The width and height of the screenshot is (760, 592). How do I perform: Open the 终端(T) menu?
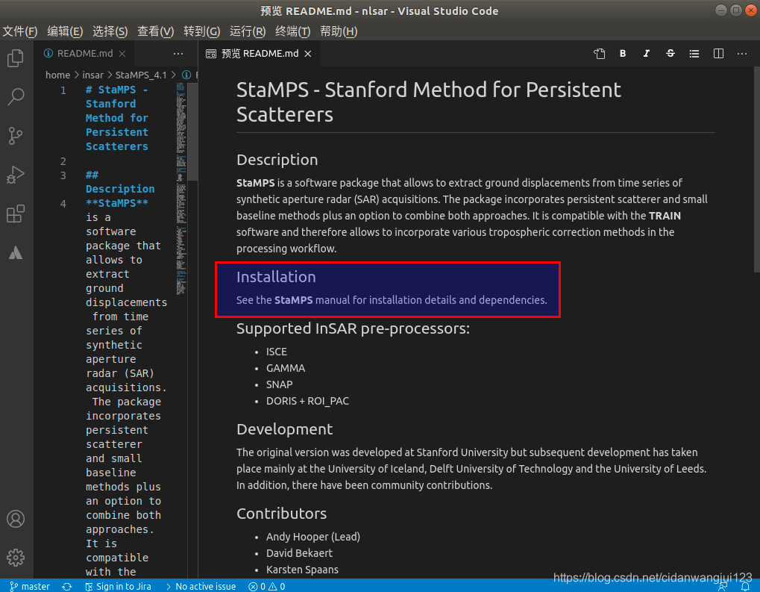(293, 31)
